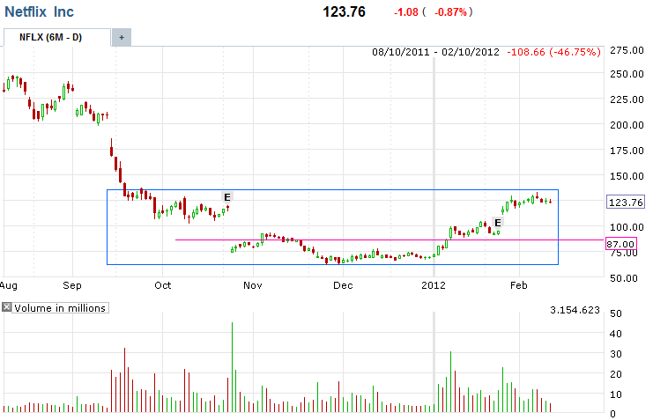The width and height of the screenshot is (653, 420).
Task: Click the 2012 label on time axis
Action: (x=434, y=285)
